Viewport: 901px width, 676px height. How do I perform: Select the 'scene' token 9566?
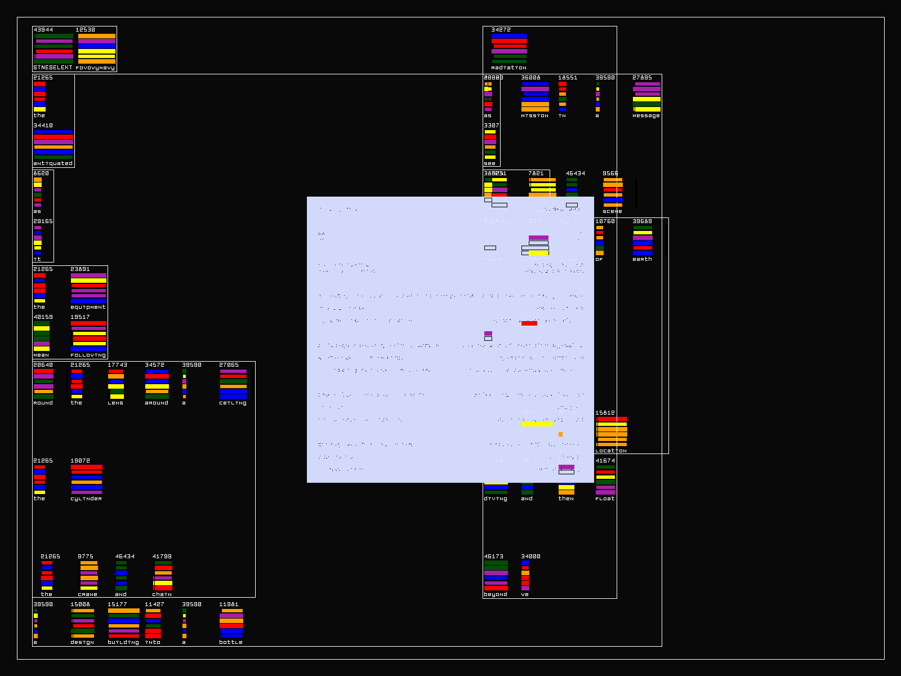(613, 192)
